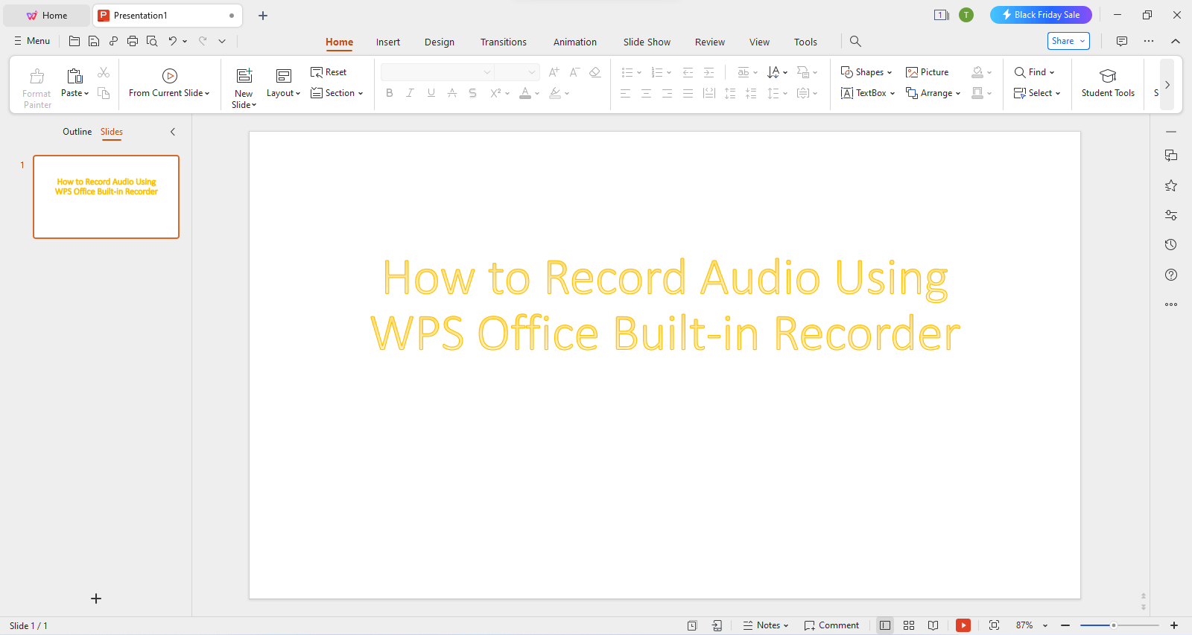Align text left
This screenshot has height=635, width=1192.
[625, 93]
